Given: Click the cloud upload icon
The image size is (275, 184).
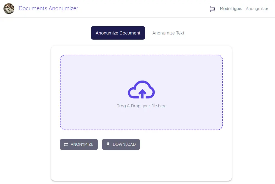Looking at the screenshot, I should (x=141, y=89).
